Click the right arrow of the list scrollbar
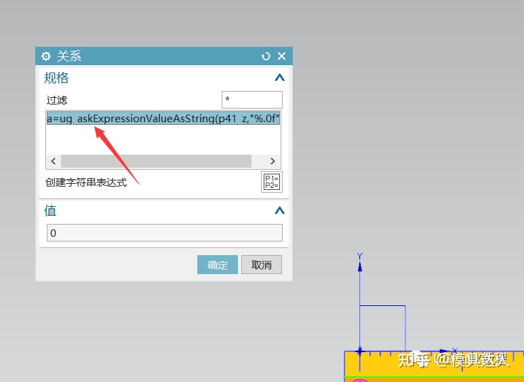This screenshot has width=524, height=382. tap(273, 161)
